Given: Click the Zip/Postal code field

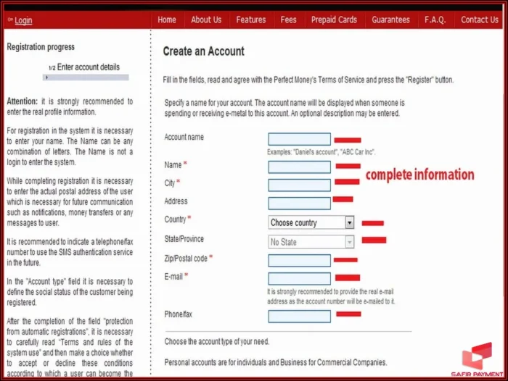Looking at the screenshot, I should pos(299,260).
